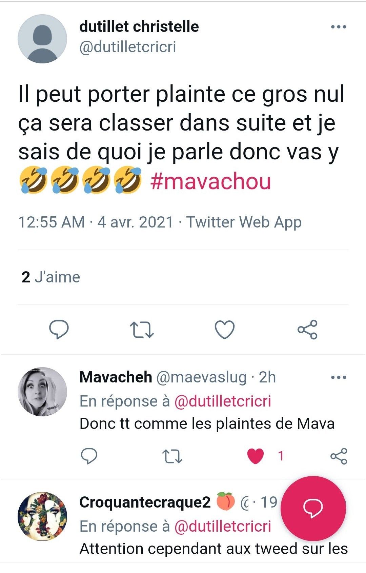Share Mavacheh's reply
The height and width of the screenshot is (573, 366).
(x=339, y=456)
